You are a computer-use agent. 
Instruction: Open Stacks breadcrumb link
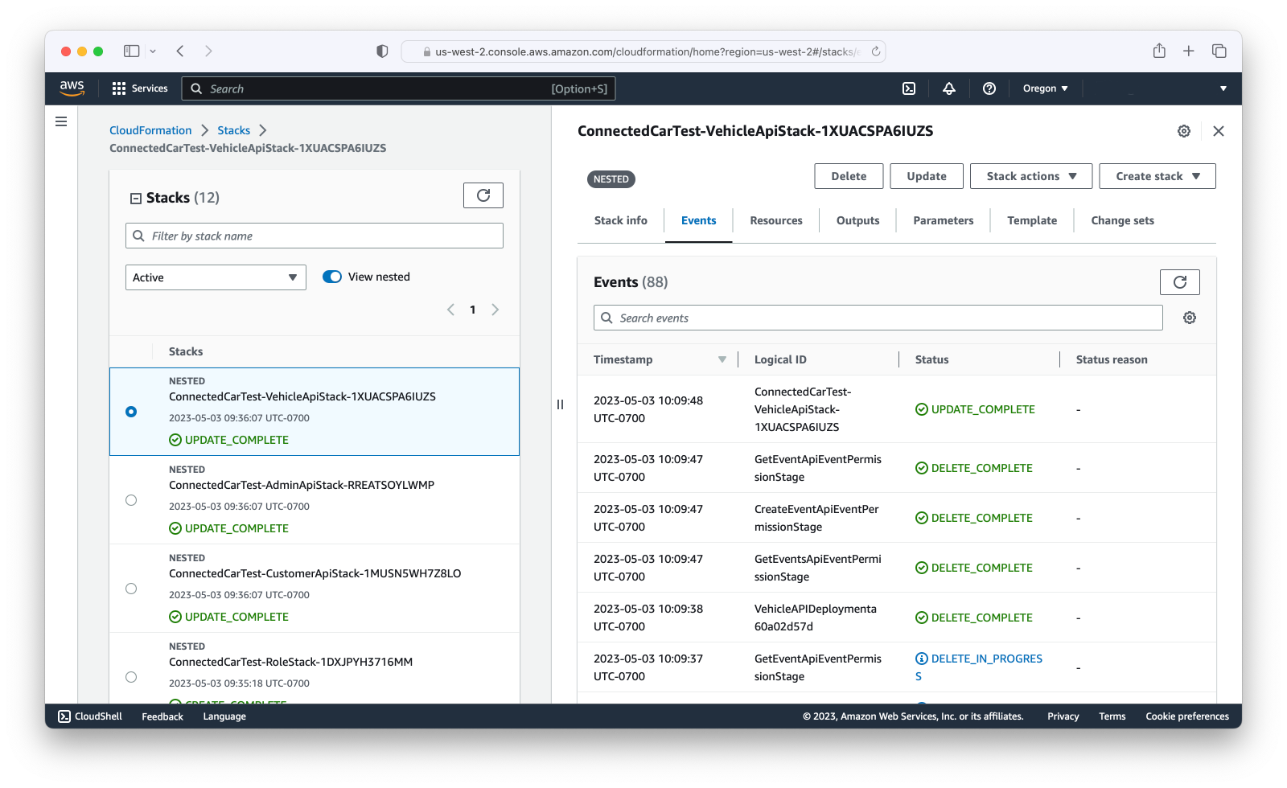233,130
